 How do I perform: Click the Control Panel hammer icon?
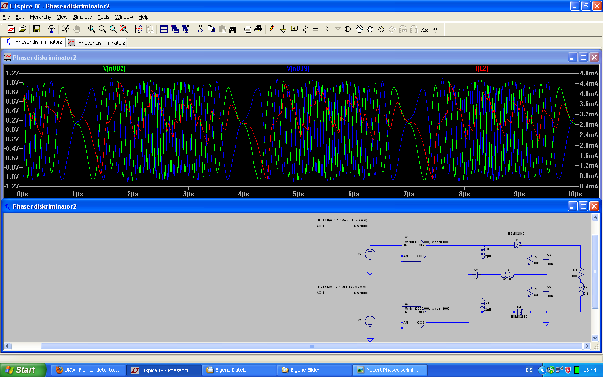pyautogui.click(x=51, y=29)
